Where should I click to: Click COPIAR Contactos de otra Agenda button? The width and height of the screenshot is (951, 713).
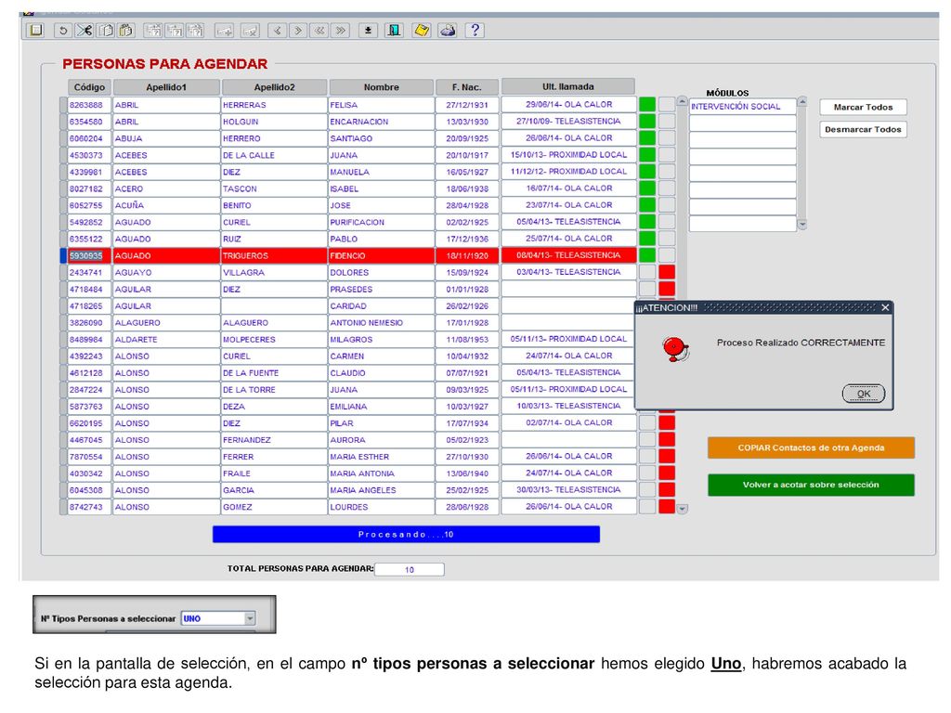pyautogui.click(x=811, y=447)
